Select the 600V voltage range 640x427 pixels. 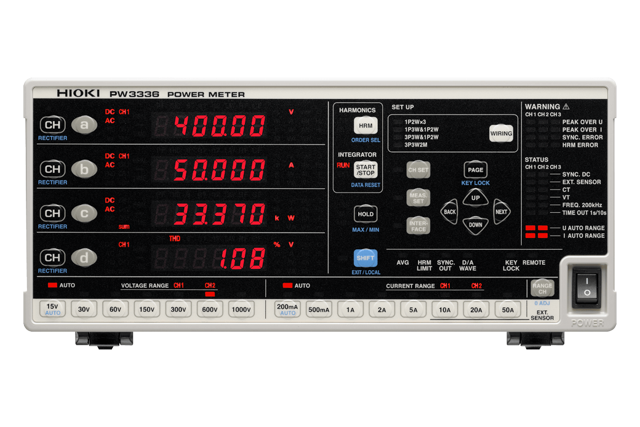[x=210, y=309]
